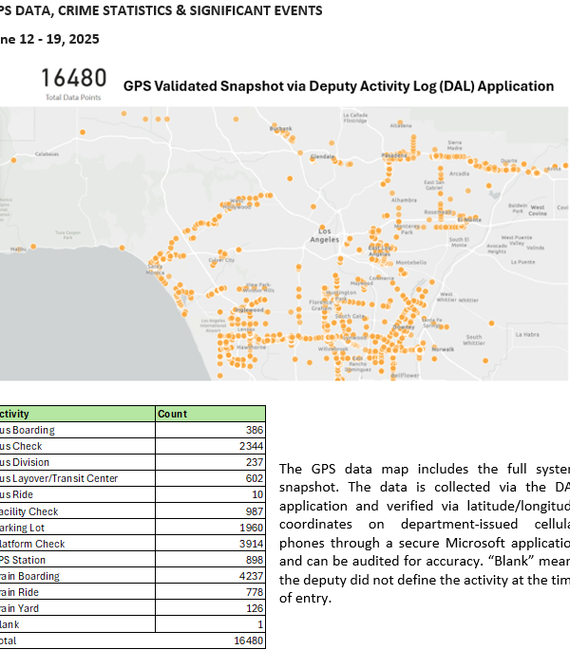Screen dimensions: 570x668
Task: Click the La Habra map label
Action: [527, 334]
